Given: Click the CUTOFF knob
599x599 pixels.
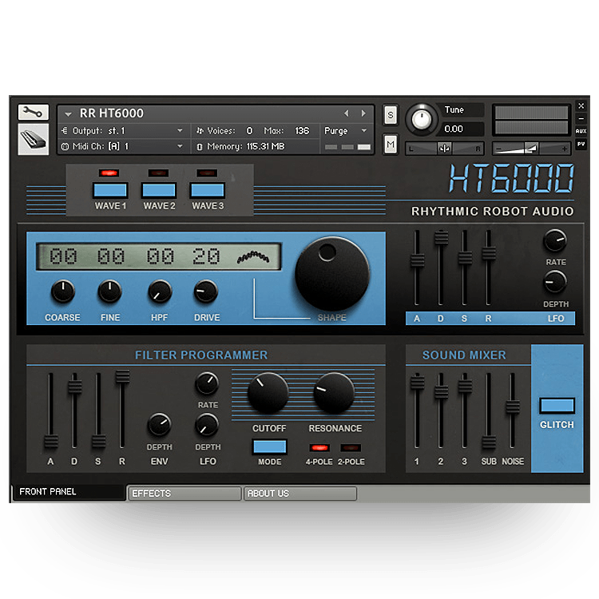Looking at the screenshot, I should (268, 394).
